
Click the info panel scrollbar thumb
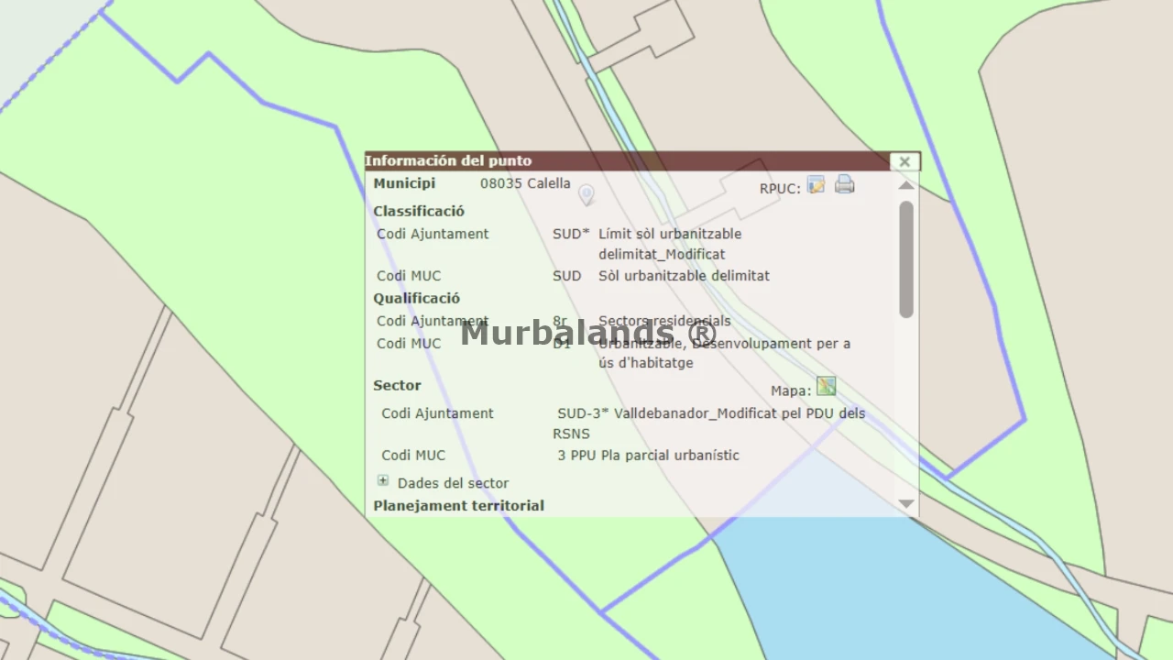tap(906, 258)
